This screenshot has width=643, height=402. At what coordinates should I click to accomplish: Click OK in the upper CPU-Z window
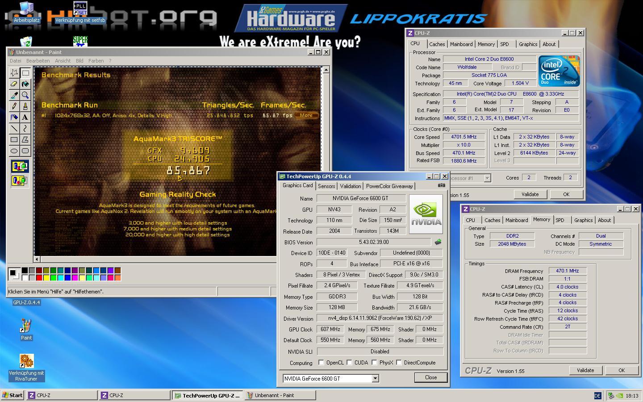coord(566,194)
